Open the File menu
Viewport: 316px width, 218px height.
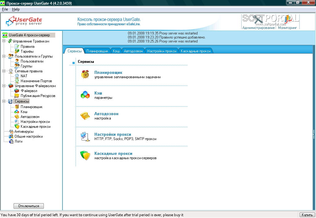pyautogui.click(x=5, y=9)
